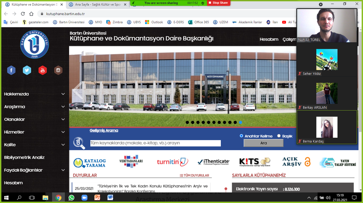Open the Yayın Talep Sistemi logo
The height and width of the screenshot is (203, 363).
point(337,163)
